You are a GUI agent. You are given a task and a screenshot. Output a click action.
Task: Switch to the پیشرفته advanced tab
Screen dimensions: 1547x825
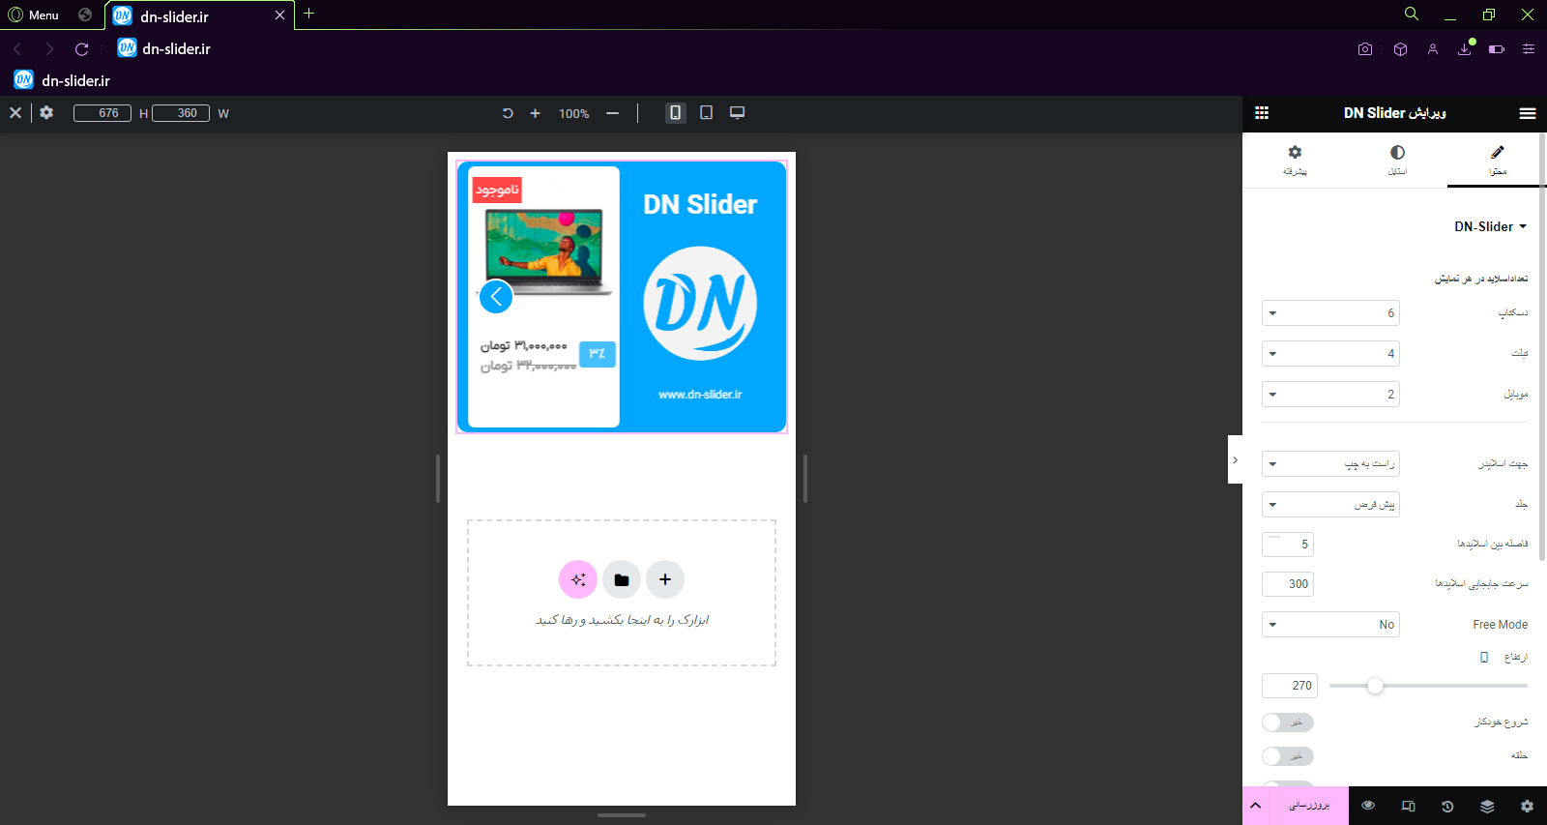tap(1295, 160)
